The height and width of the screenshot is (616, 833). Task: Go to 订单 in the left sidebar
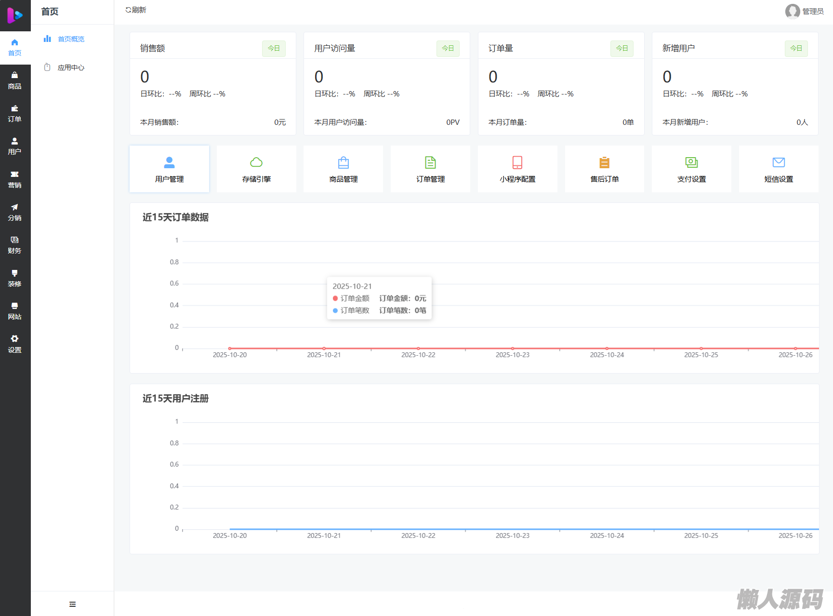tap(15, 113)
